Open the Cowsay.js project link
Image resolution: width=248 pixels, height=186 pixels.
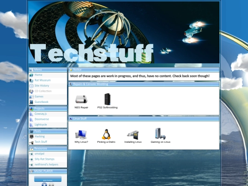tap(41, 114)
